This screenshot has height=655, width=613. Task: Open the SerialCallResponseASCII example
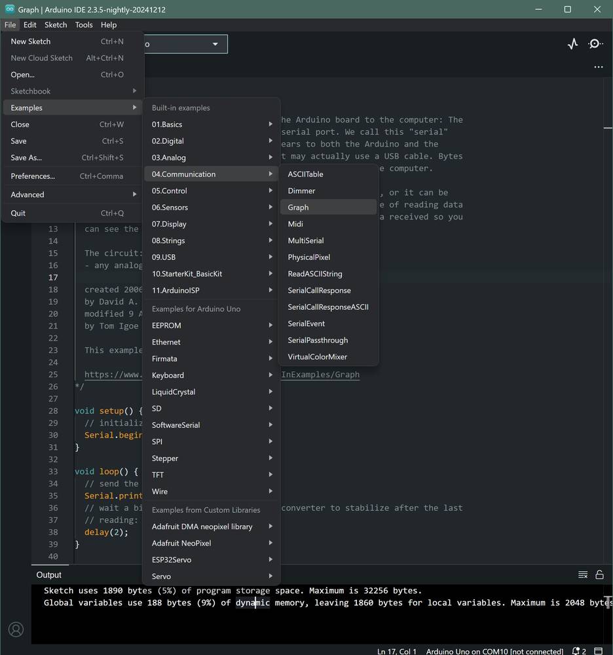point(329,307)
